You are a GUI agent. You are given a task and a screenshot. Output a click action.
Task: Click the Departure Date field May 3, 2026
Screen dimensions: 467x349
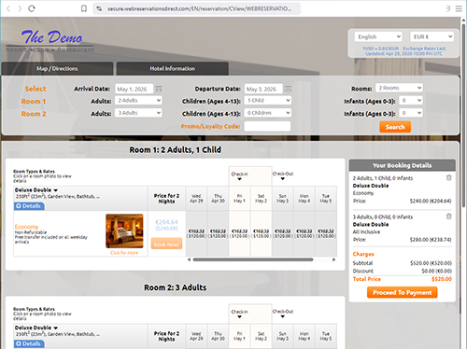pos(263,89)
